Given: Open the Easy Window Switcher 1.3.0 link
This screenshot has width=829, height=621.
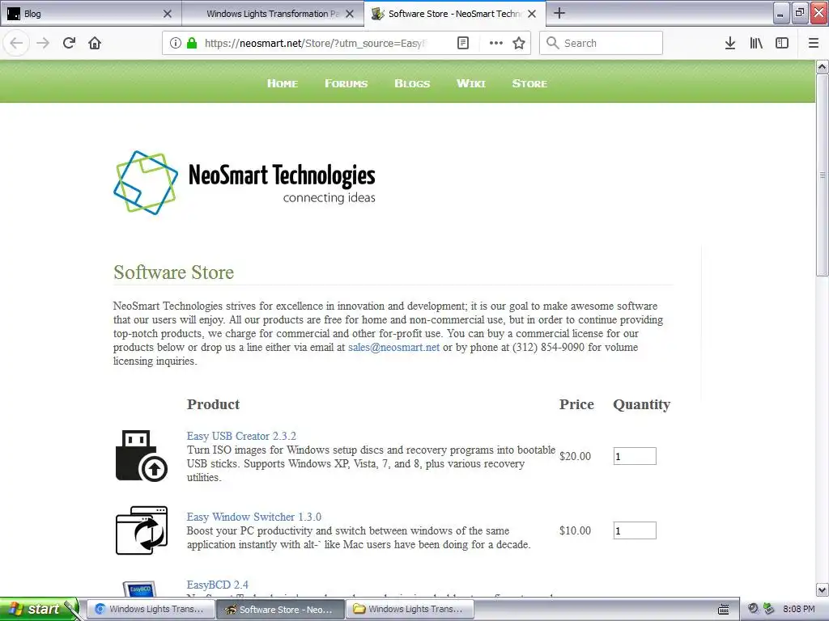Looking at the screenshot, I should coord(253,517).
